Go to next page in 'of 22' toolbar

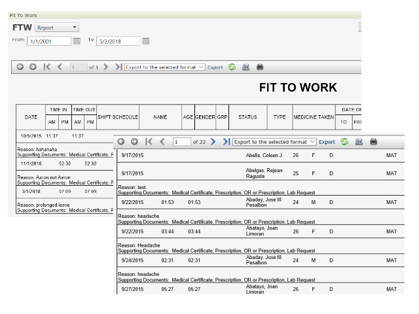tap(213, 141)
